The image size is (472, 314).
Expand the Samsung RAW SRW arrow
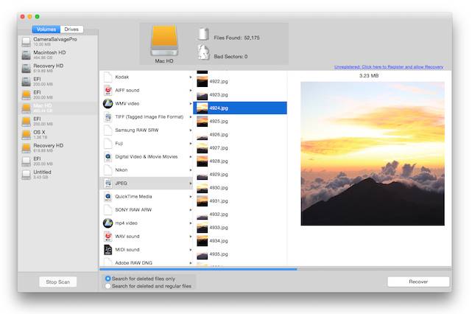[x=190, y=130]
